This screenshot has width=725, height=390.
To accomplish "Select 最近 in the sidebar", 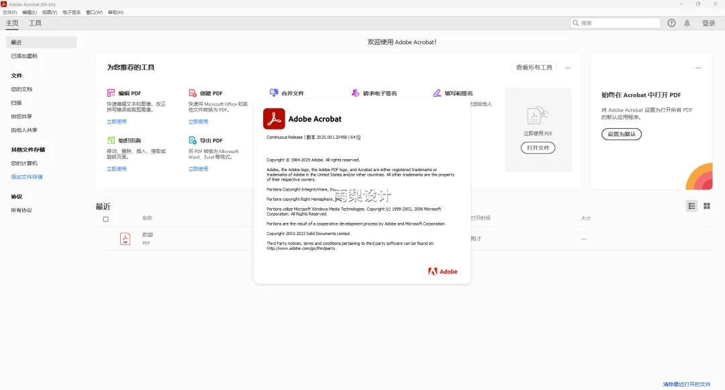I will point(41,42).
